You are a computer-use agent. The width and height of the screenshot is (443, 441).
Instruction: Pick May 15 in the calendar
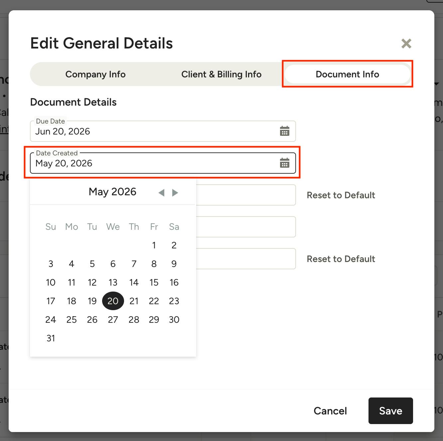tap(154, 283)
